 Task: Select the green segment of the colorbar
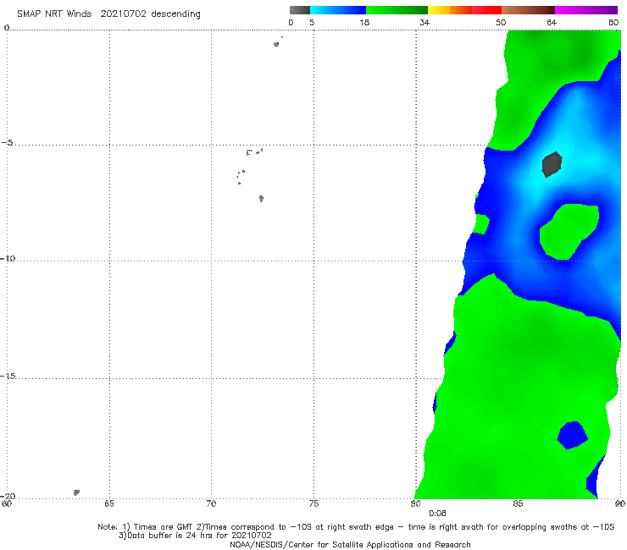pos(397,10)
